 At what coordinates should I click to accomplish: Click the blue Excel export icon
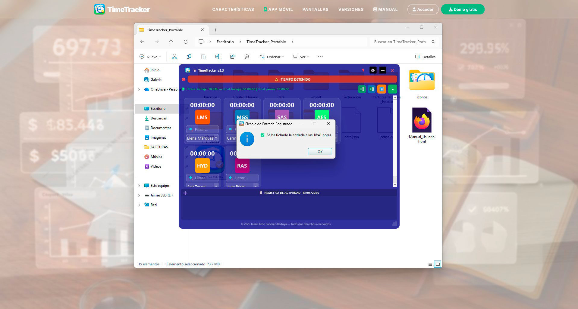pyautogui.click(x=372, y=89)
